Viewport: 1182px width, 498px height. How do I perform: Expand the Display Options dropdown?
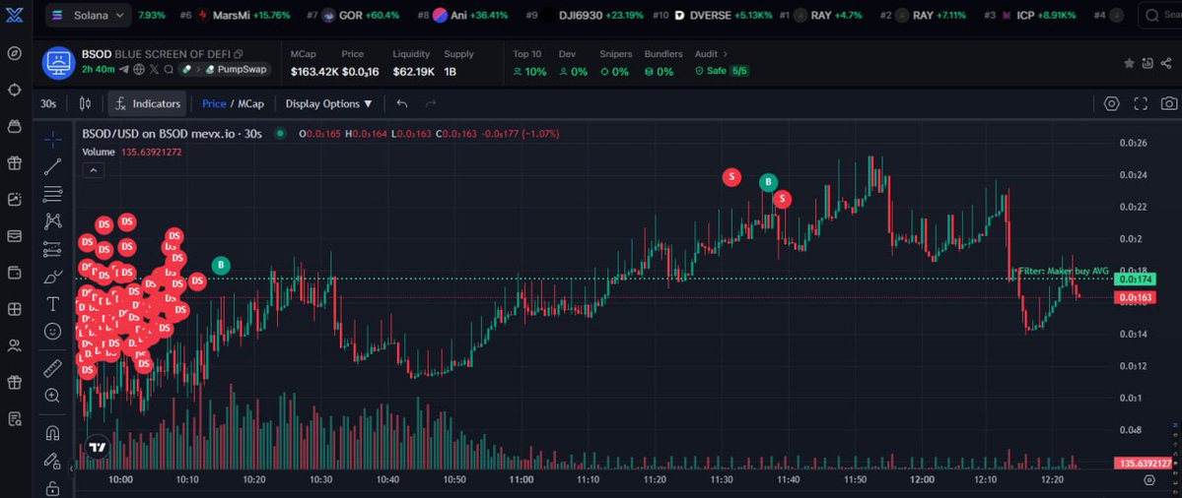coord(328,103)
